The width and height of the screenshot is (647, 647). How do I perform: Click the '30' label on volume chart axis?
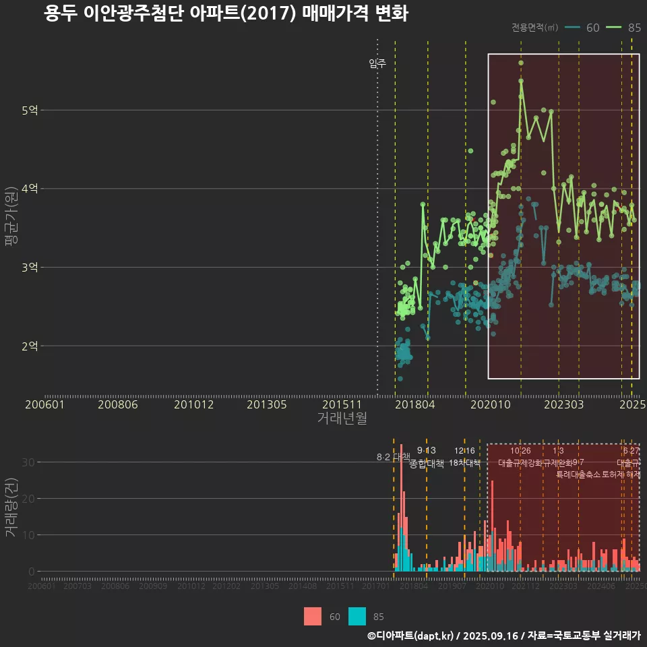[x=28, y=462]
